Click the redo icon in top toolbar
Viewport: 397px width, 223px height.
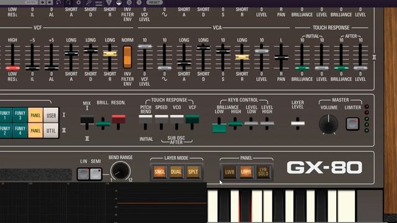69,2
